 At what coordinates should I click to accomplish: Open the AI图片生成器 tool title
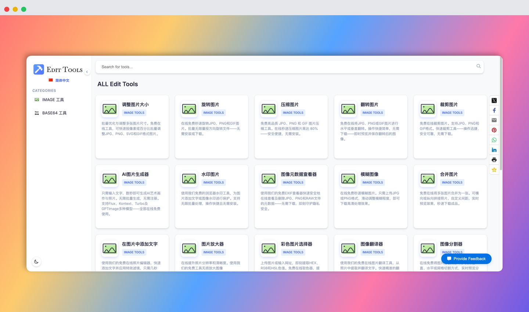[x=135, y=174]
